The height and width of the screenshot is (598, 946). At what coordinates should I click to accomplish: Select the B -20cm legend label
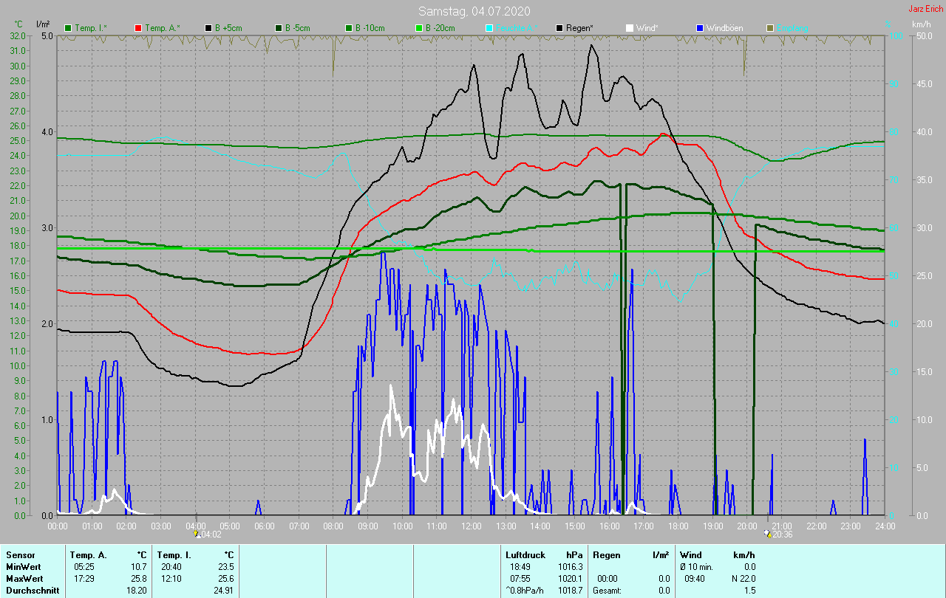(x=439, y=28)
